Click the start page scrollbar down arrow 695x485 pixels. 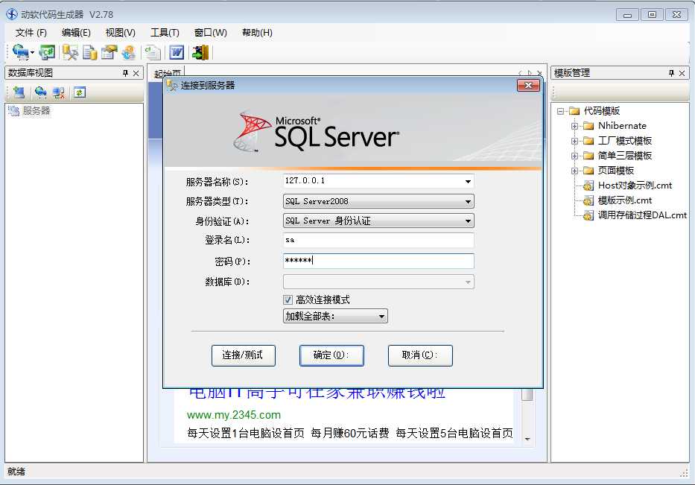(527, 439)
